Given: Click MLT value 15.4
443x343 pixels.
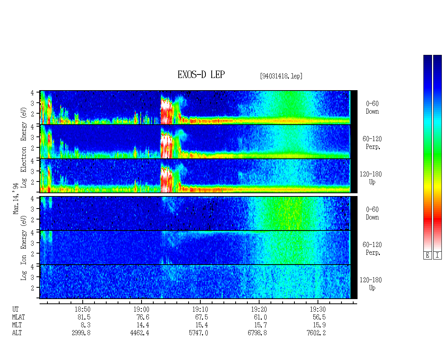Looking at the screenshot, I should (x=202, y=325).
